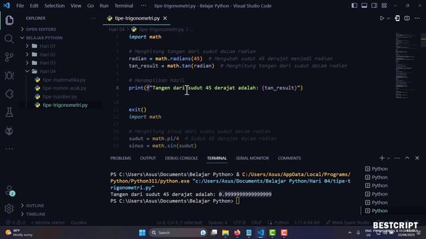Close the tipe-trigonometri.py tab
Viewport: 426px width, 239px height.
tap(165, 18)
